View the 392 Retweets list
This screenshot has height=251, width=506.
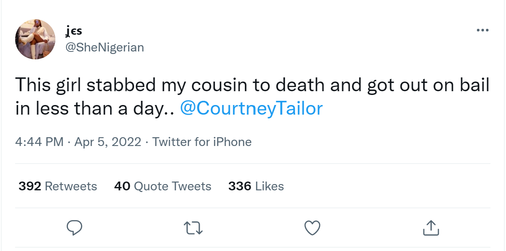click(x=57, y=186)
